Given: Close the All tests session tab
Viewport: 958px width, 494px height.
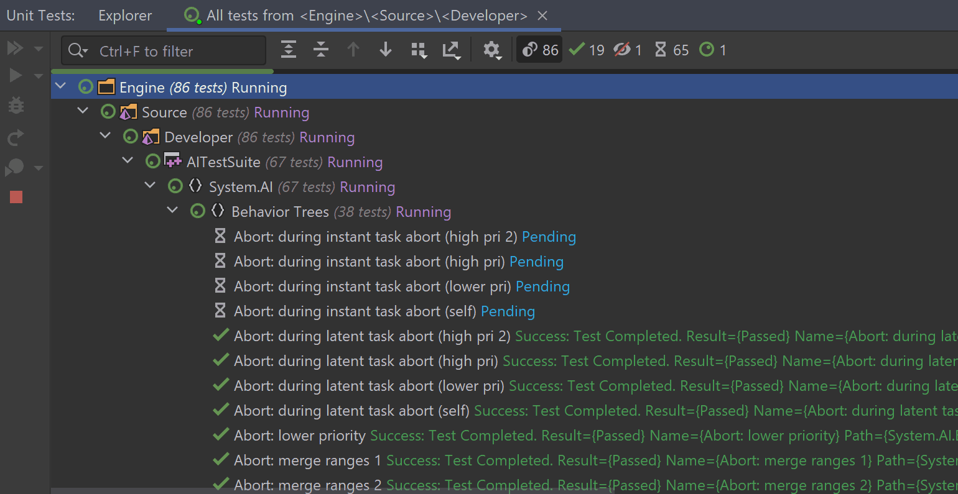Looking at the screenshot, I should click(x=542, y=16).
